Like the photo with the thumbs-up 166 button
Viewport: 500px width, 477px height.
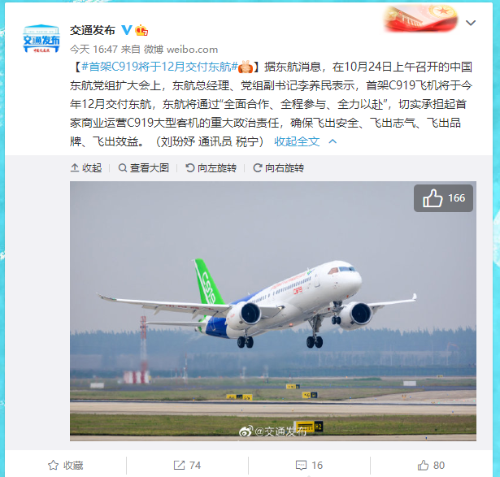(x=443, y=198)
